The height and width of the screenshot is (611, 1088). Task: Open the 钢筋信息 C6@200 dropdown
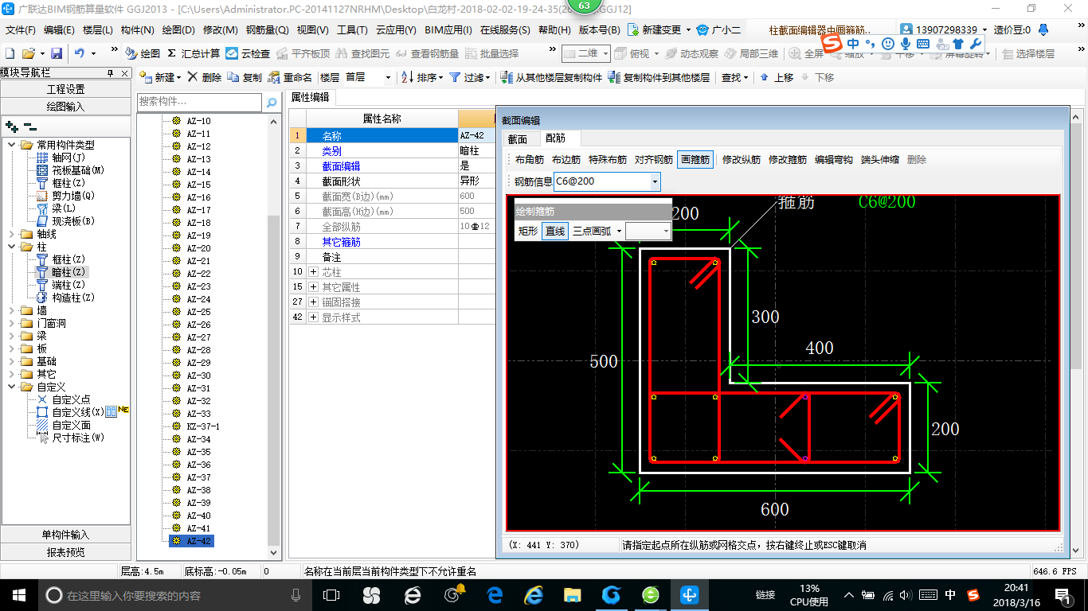[655, 181]
